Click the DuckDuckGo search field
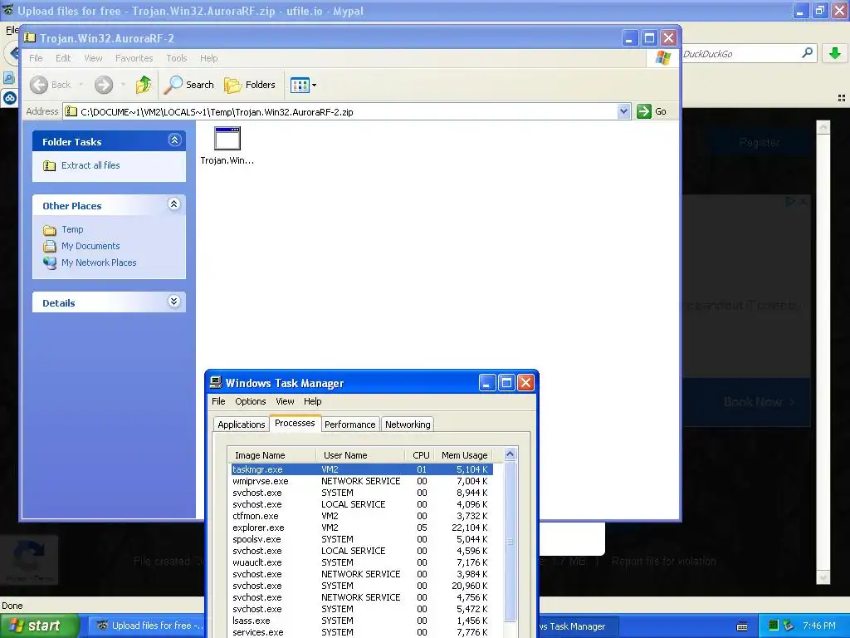This screenshot has width=850, height=638. tap(740, 54)
